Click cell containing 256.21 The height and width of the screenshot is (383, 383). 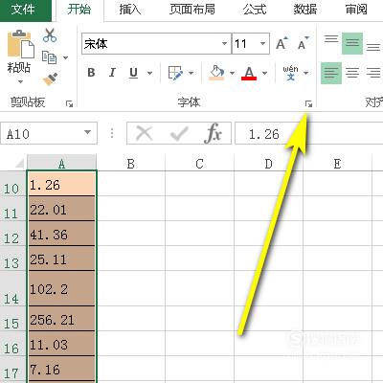(62, 319)
